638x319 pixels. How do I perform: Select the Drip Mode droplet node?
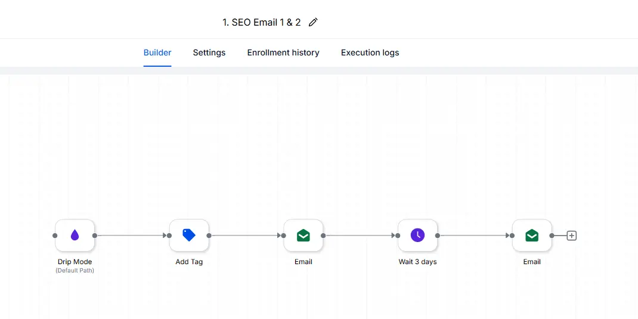point(75,235)
